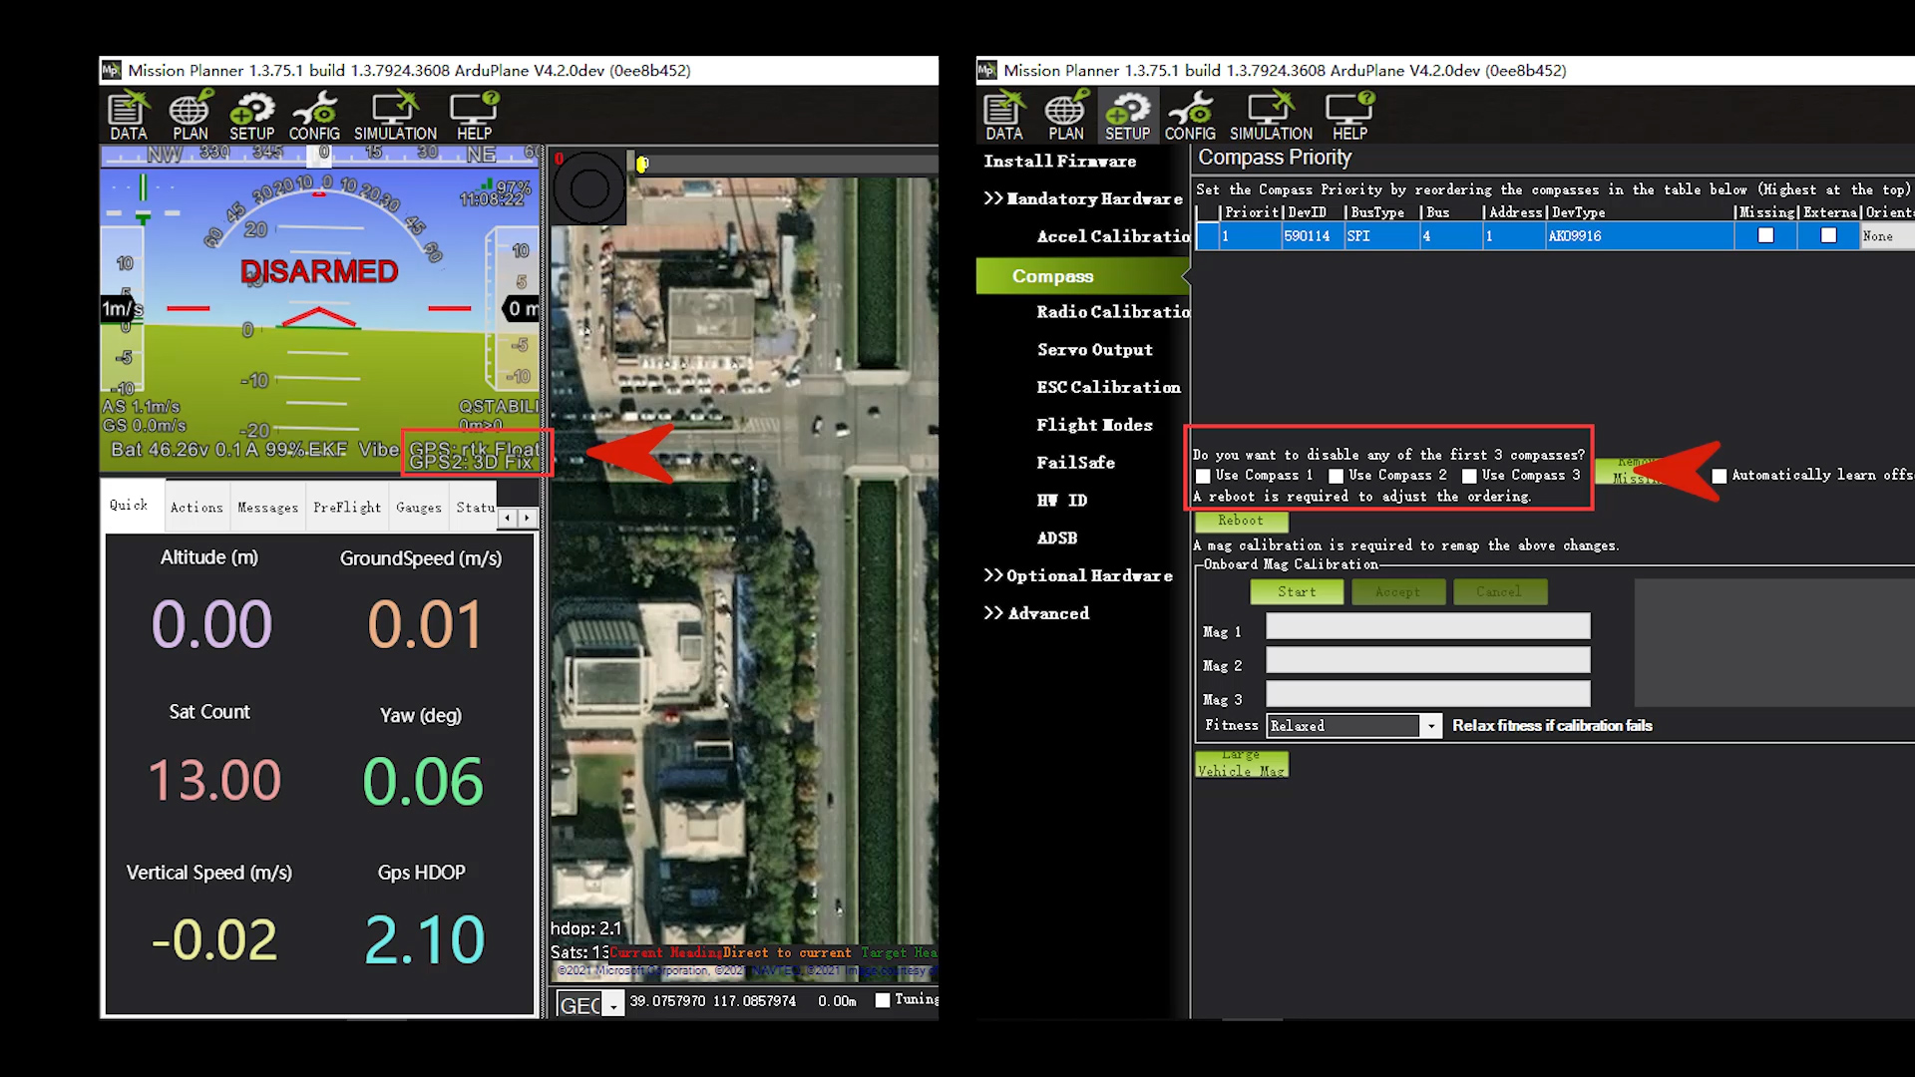
Task: Open CONFIG icon in left Mission Planner window
Action: tap(314, 116)
